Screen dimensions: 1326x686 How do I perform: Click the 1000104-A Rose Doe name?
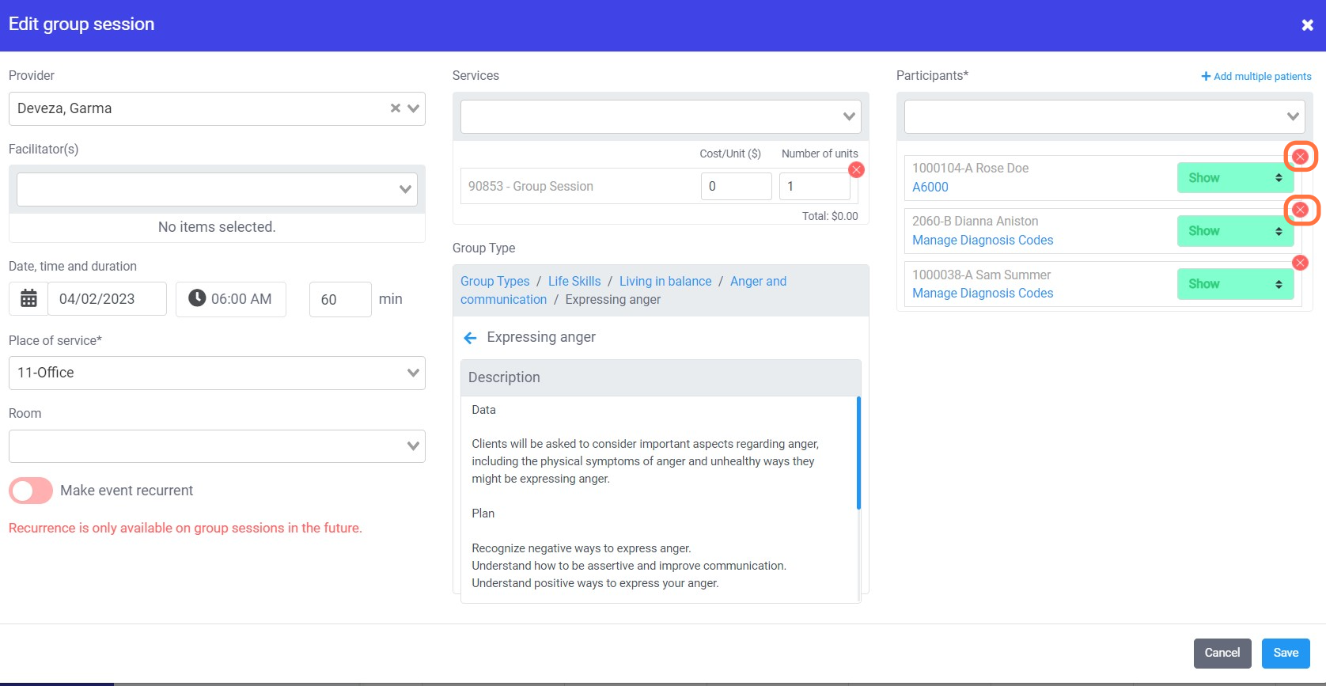[x=971, y=168]
